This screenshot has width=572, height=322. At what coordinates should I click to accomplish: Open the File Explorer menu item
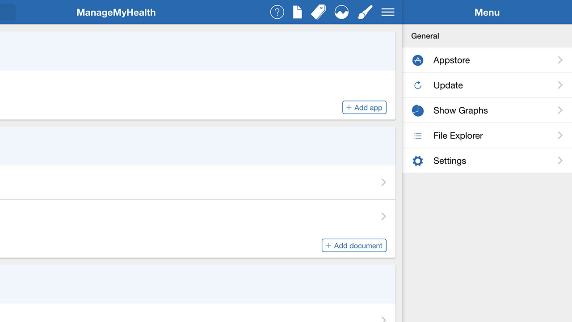(458, 136)
